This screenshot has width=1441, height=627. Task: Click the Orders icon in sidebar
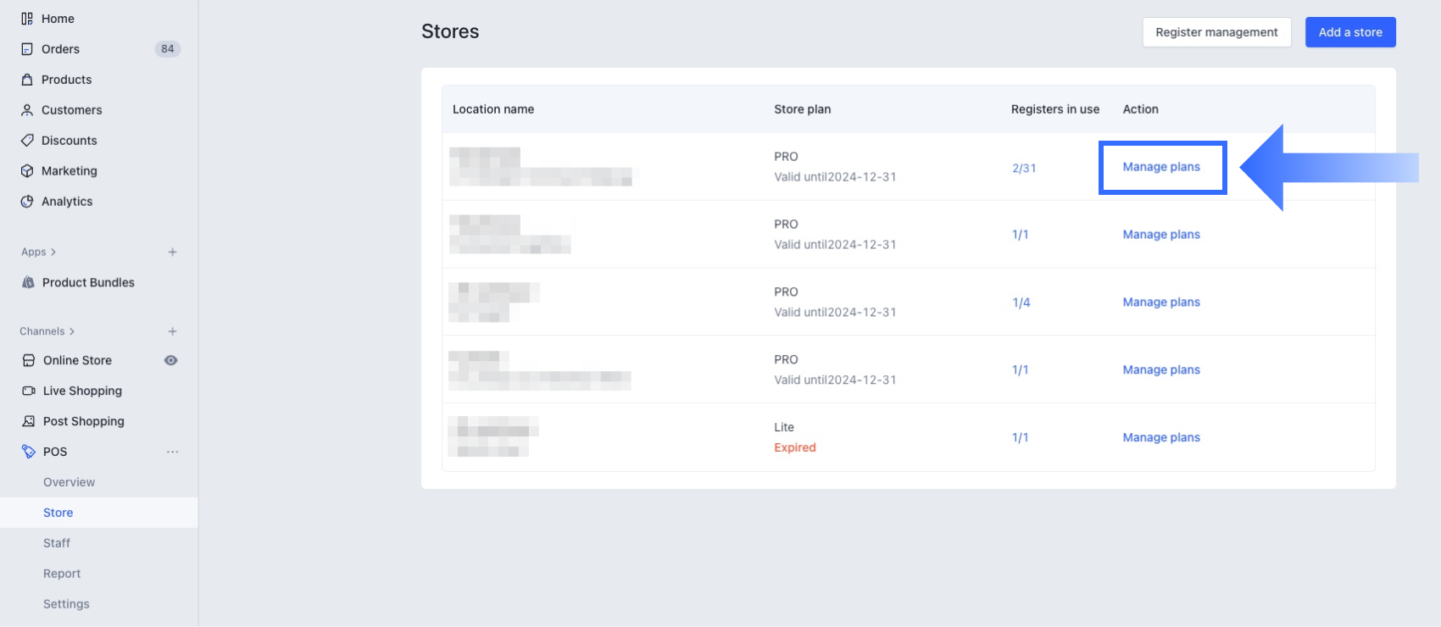(x=27, y=49)
